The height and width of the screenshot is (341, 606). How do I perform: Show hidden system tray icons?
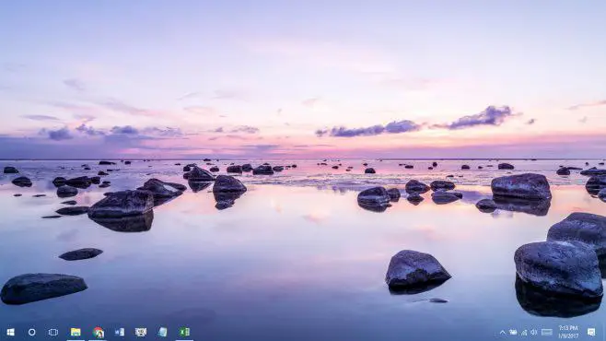pyautogui.click(x=503, y=332)
